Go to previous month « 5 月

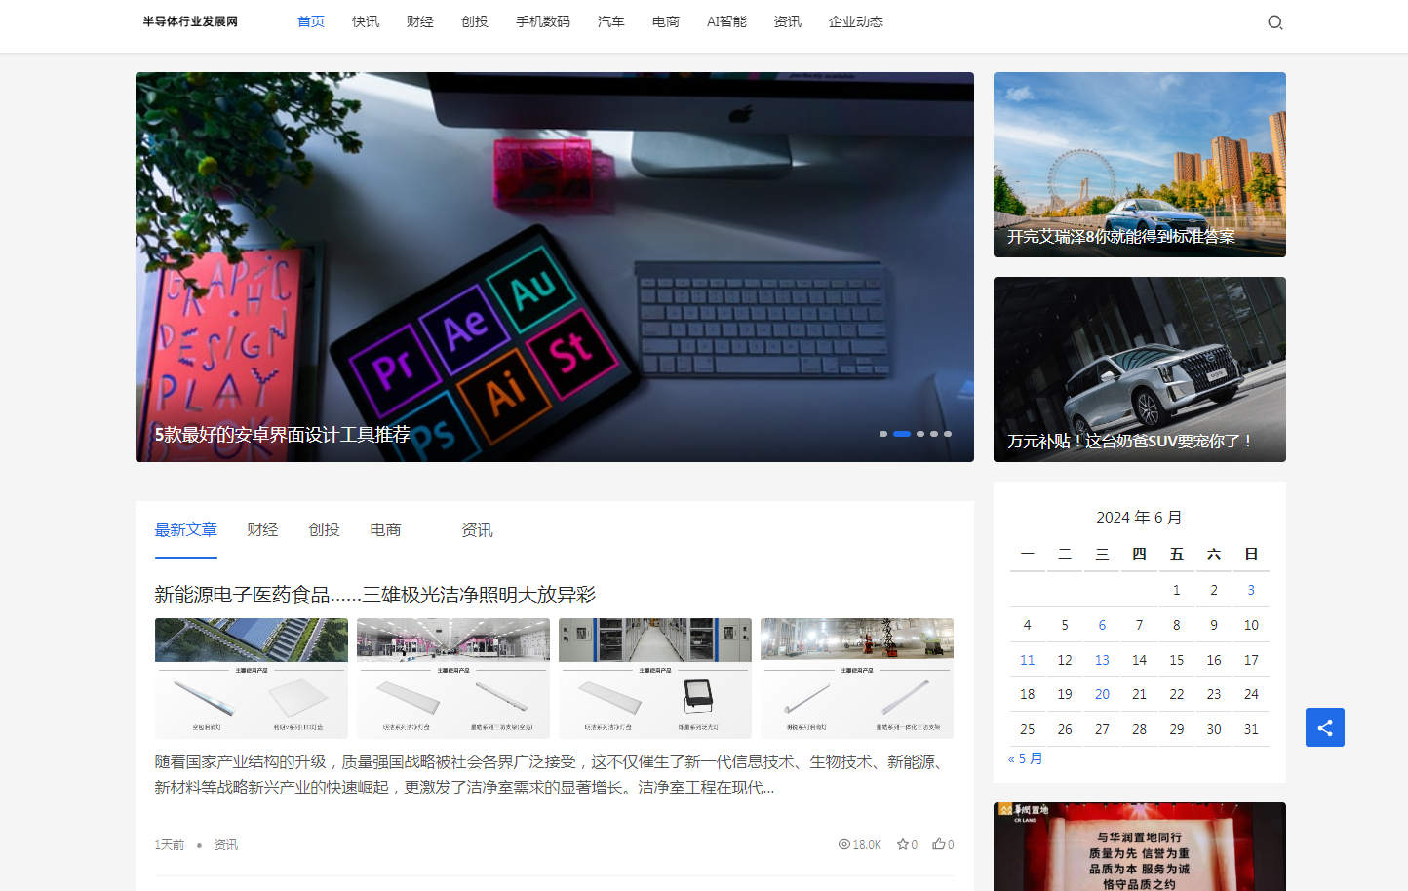pos(1025,758)
